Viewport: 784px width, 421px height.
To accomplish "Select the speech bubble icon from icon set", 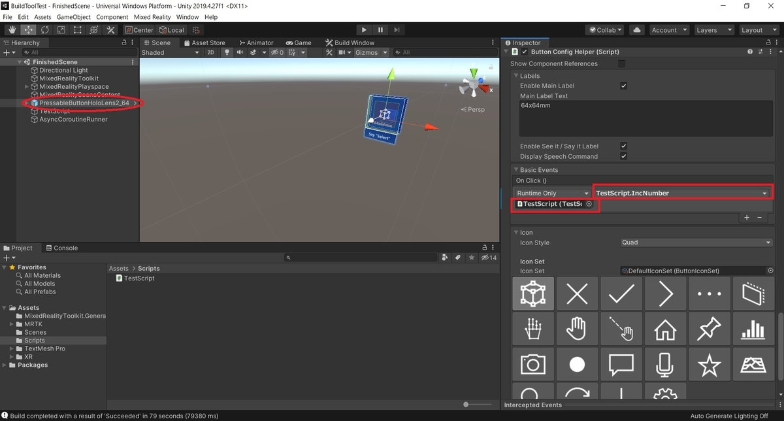I will [x=621, y=364].
